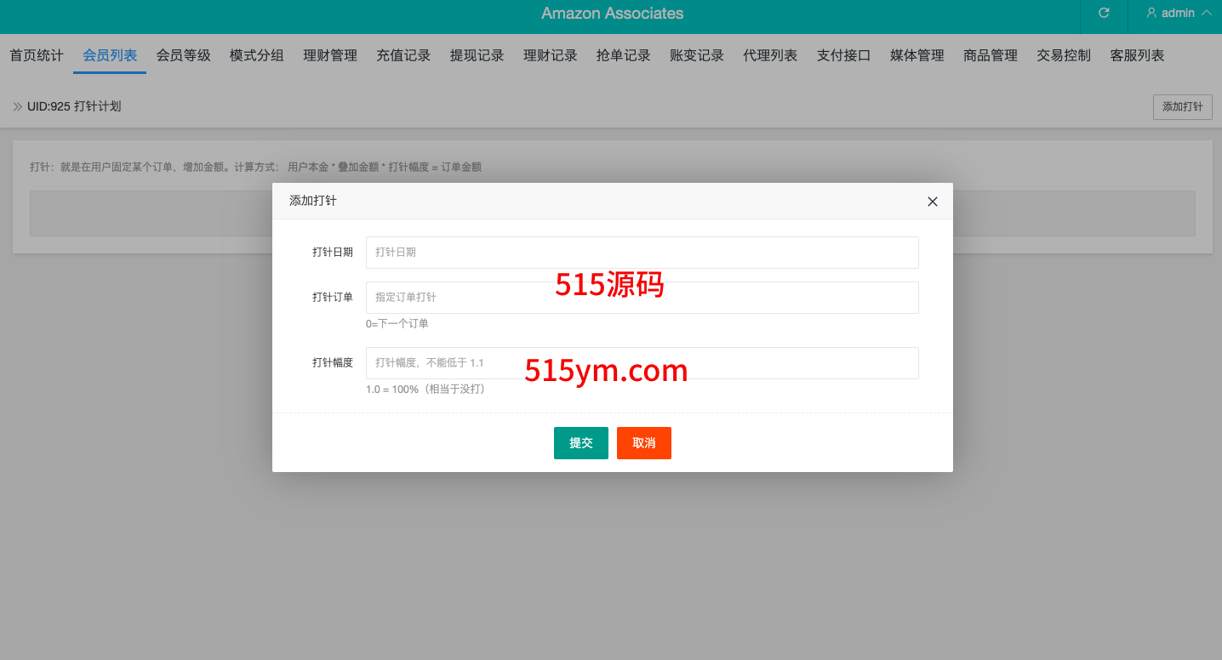Switch to the 会员等级 tab
Viewport: 1222px width, 660px height.
click(x=183, y=55)
